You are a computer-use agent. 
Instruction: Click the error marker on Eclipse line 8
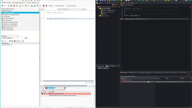coord(121,19)
